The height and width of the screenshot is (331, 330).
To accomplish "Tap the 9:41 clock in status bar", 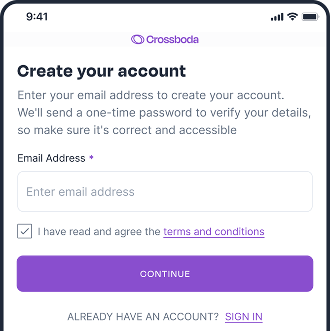I will coord(37,17).
